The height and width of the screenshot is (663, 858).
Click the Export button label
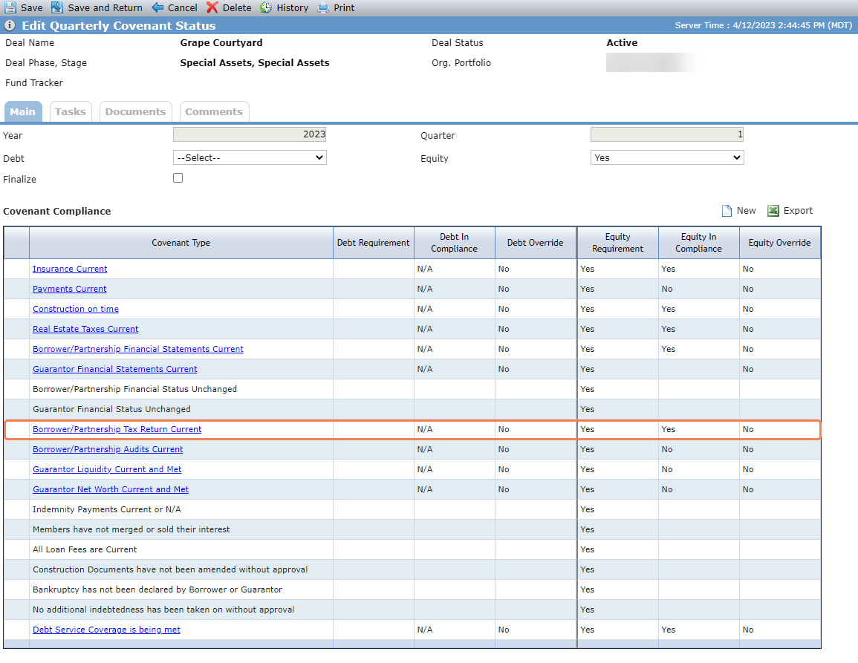(x=798, y=211)
